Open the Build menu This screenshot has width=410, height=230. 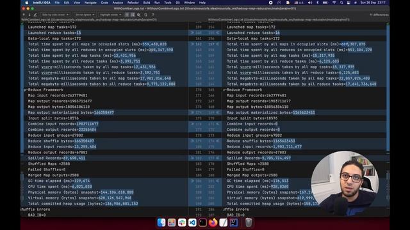point(147,3)
